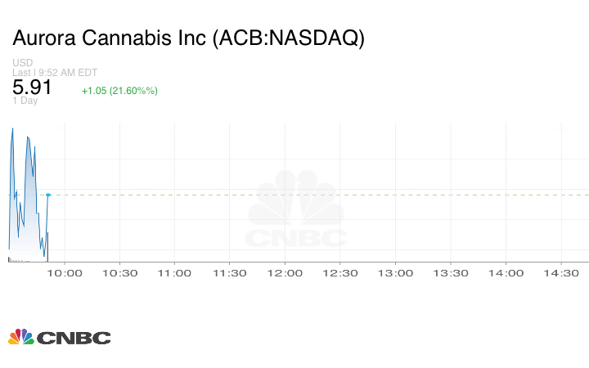Click the faded CNBC watermark in the chart
The image size is (589, 368).
coord(296,209)
